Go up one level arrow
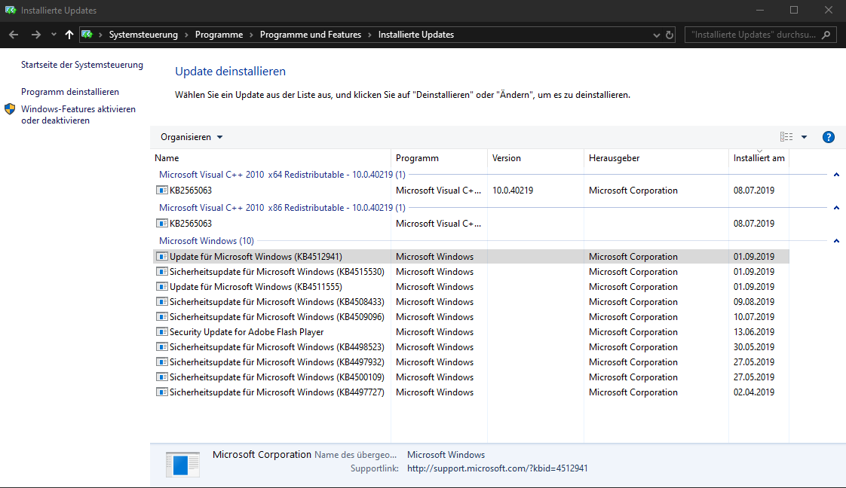Screen dimensions: 846x488 69,35
